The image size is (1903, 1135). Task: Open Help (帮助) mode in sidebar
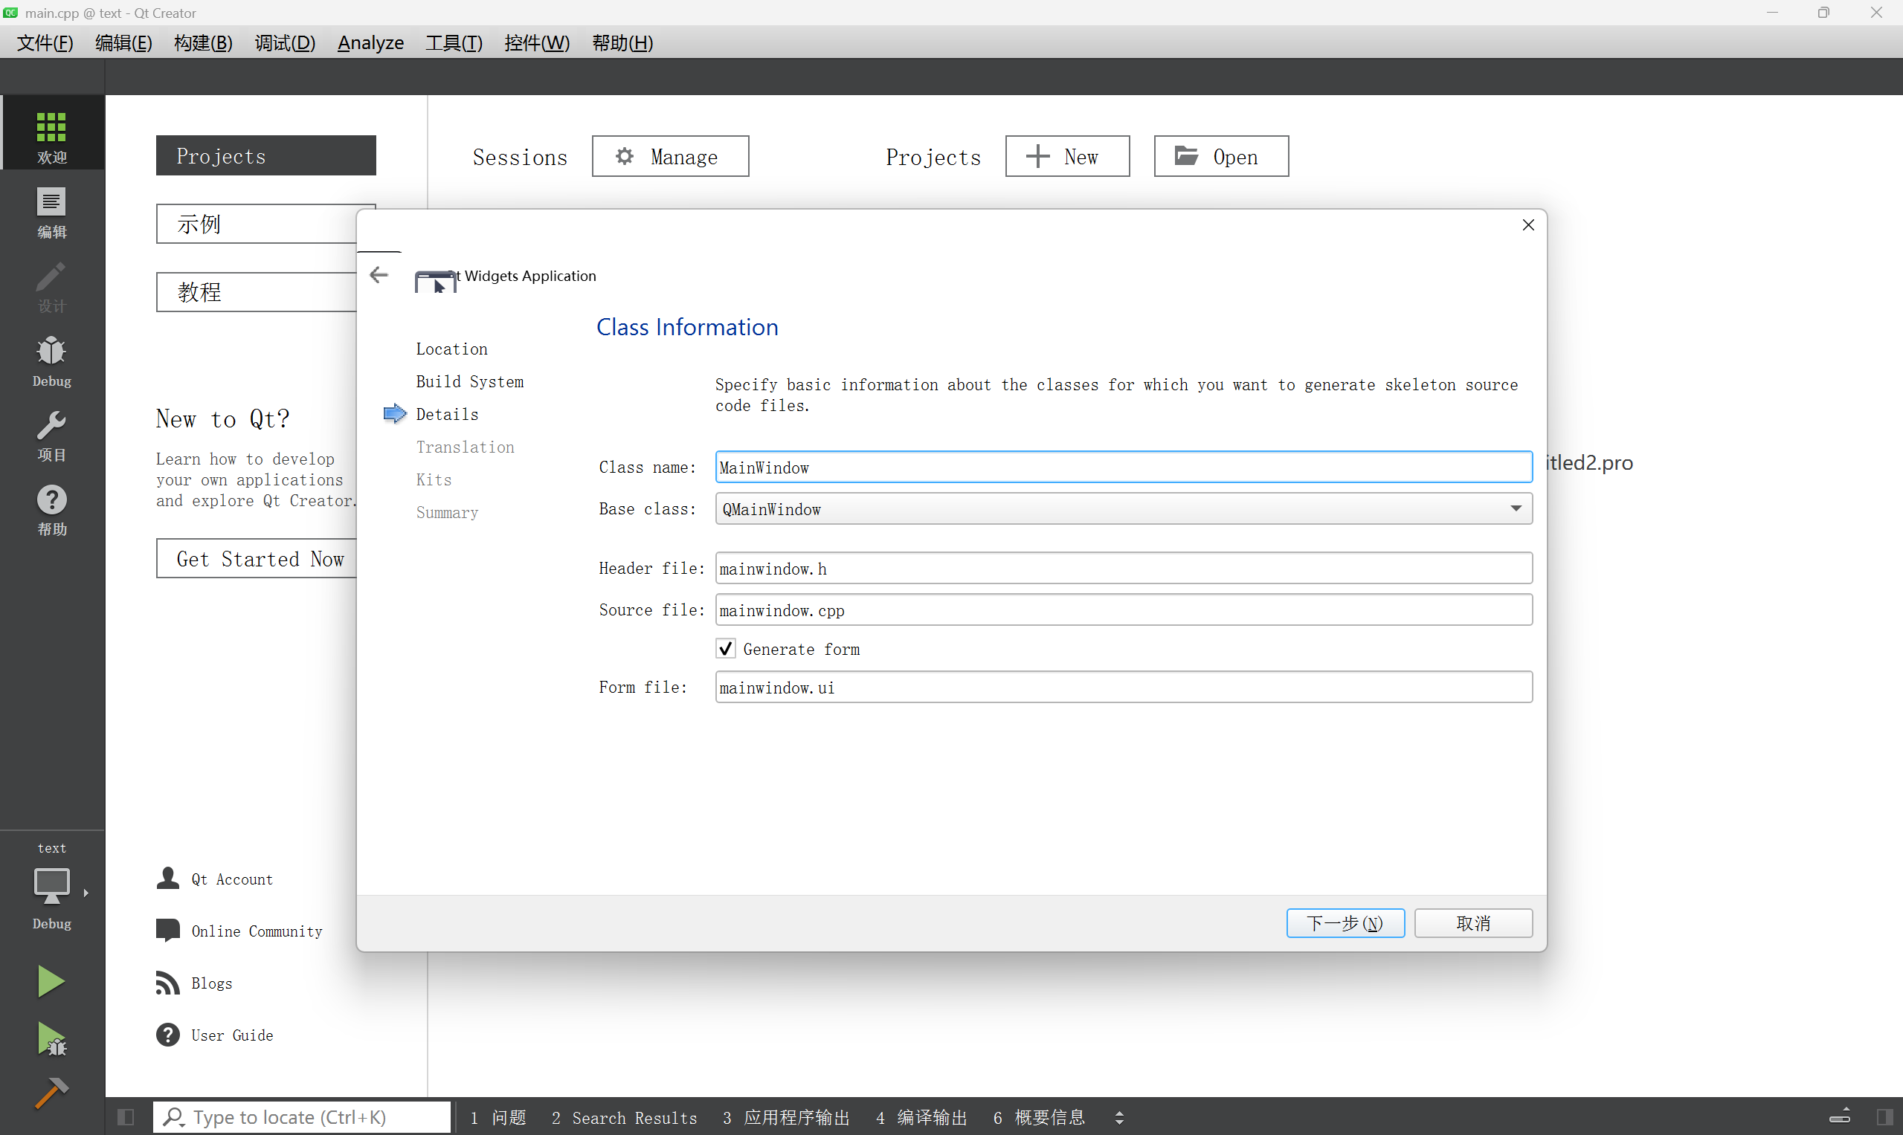coord(52,509)
